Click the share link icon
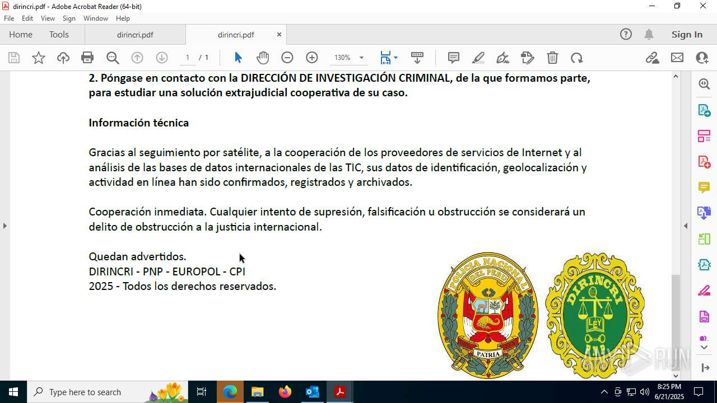This screenshot has height=403, width=717. coord(653,58)
